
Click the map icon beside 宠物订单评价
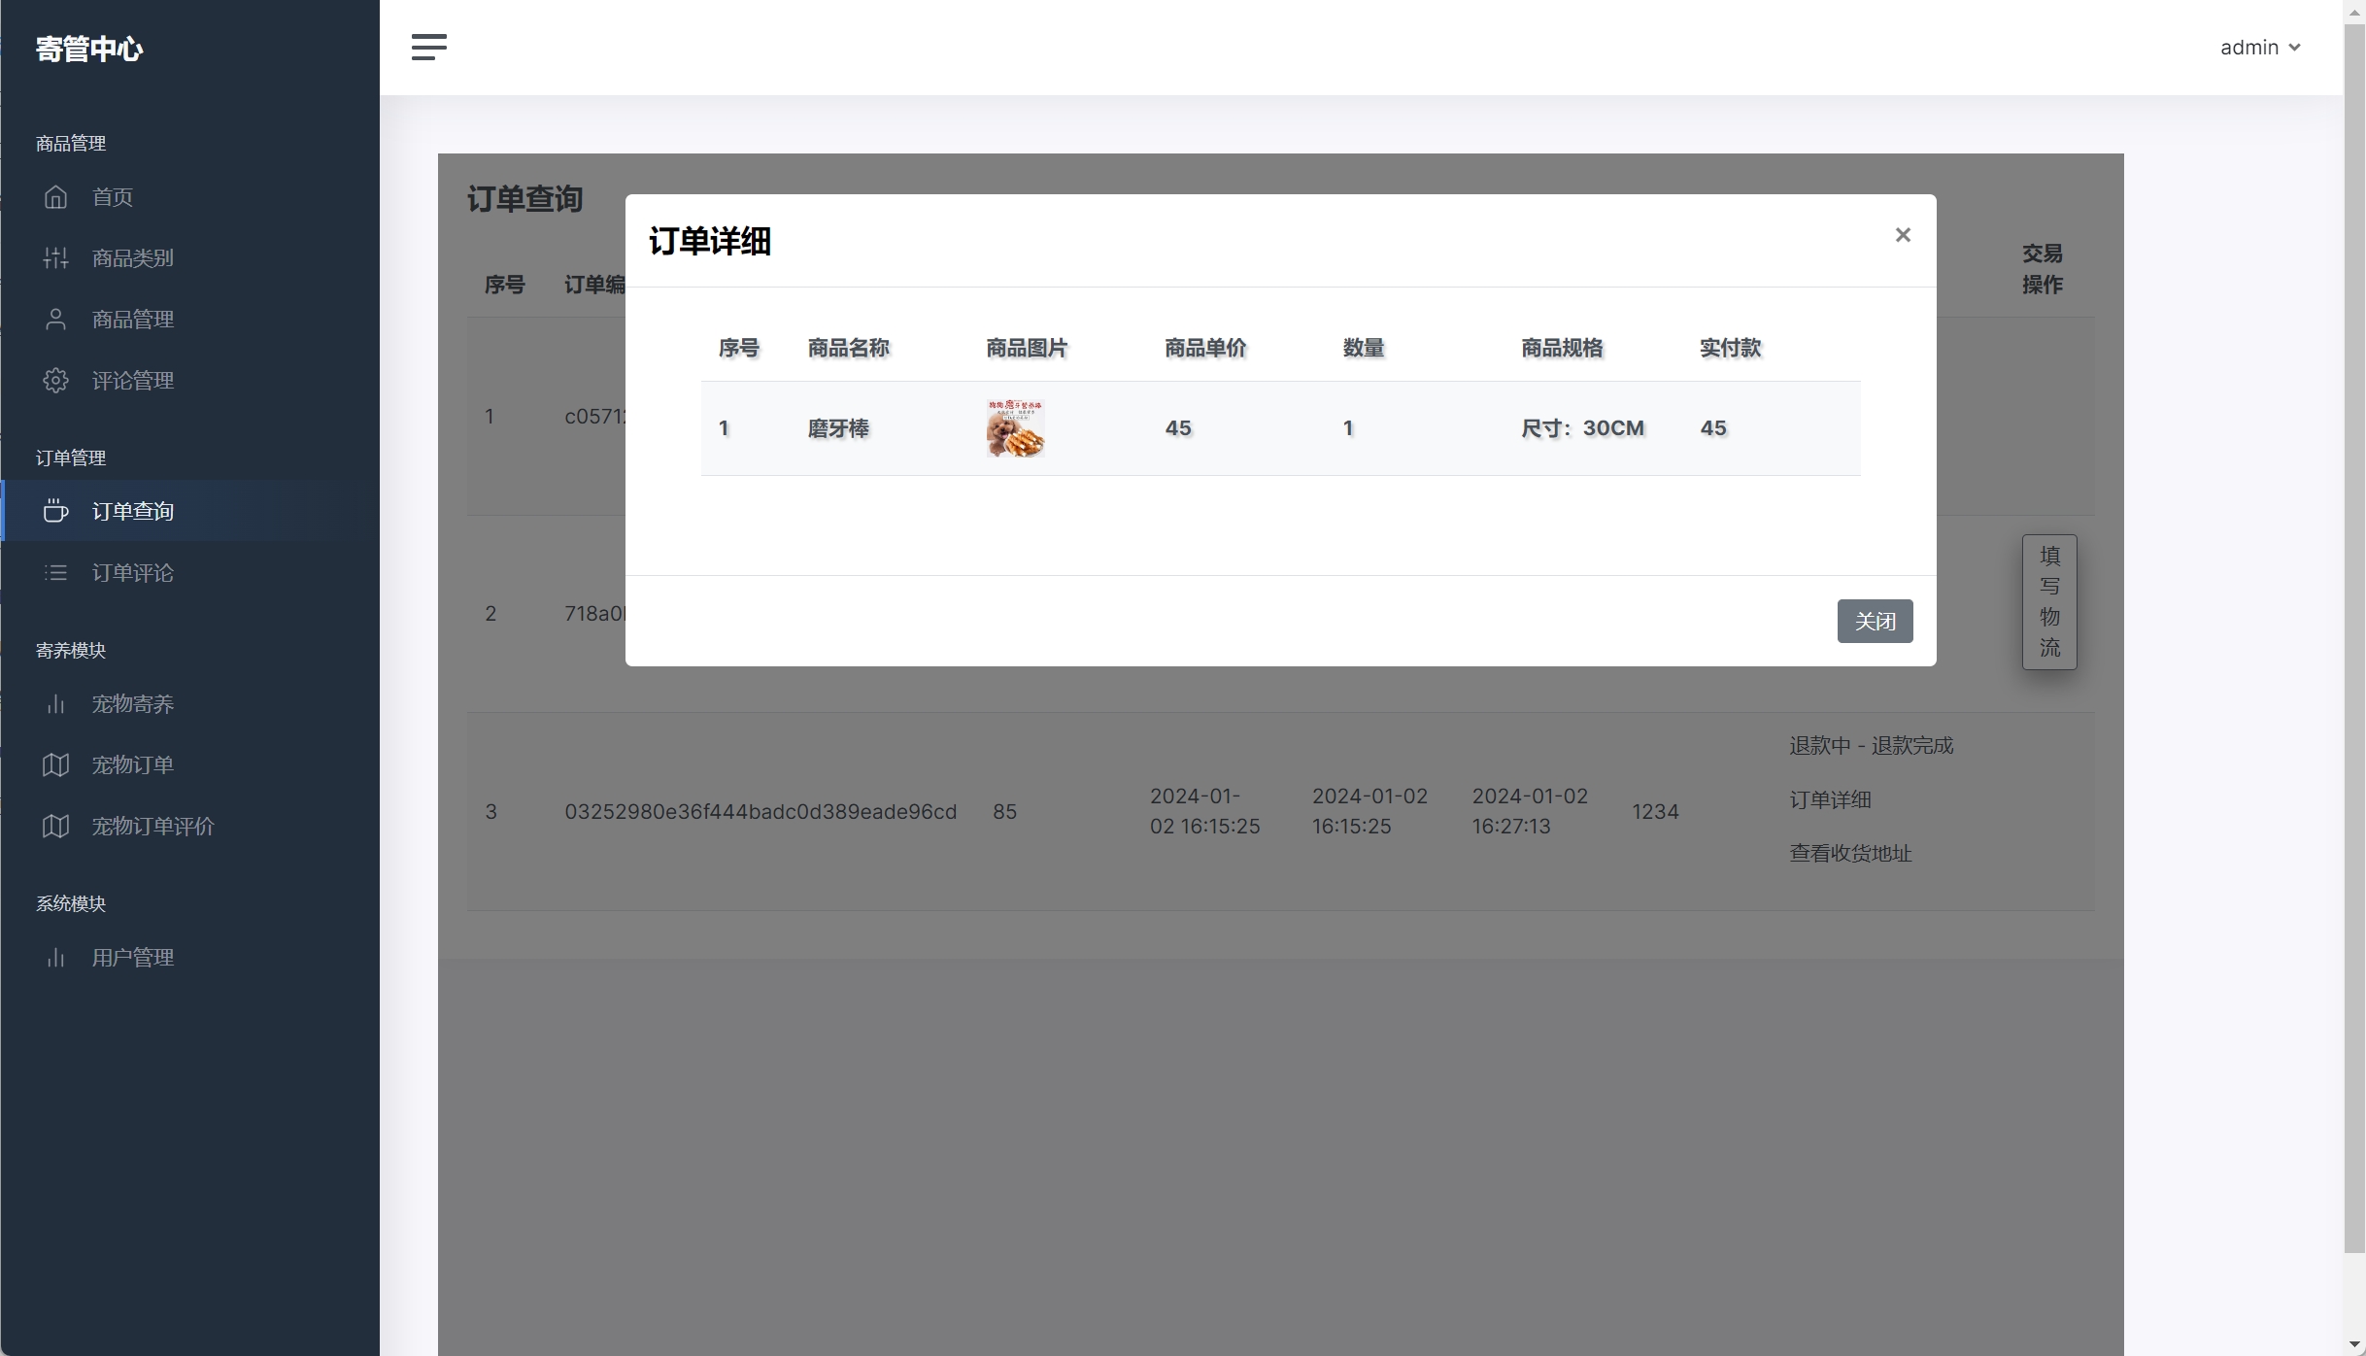(x=55, y=827)
